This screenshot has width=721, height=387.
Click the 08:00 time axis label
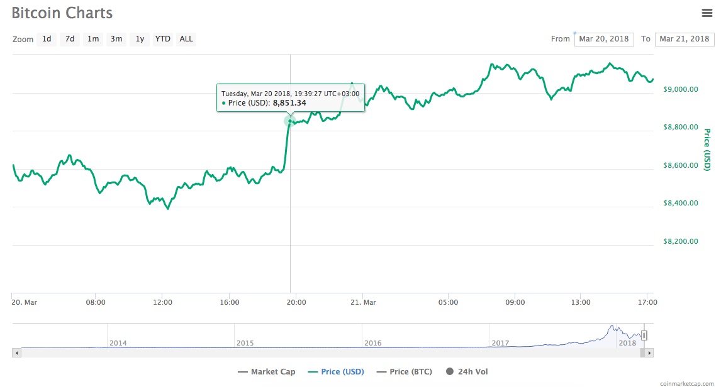[96, 302]
